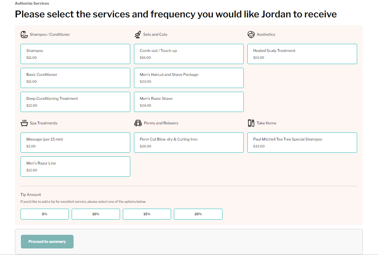Click the Shampoo / Conditioner category icon

(x=24, y=35)
